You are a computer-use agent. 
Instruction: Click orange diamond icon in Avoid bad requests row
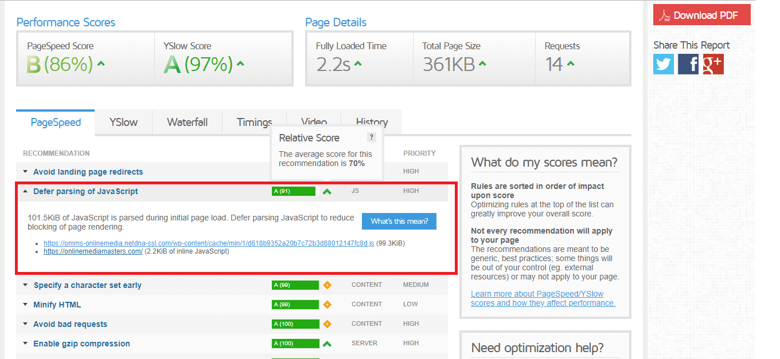click(327, 324)
